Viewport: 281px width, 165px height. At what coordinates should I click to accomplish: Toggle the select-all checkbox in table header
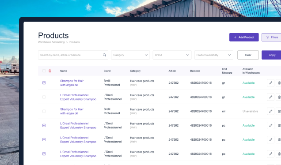(44, 71)
